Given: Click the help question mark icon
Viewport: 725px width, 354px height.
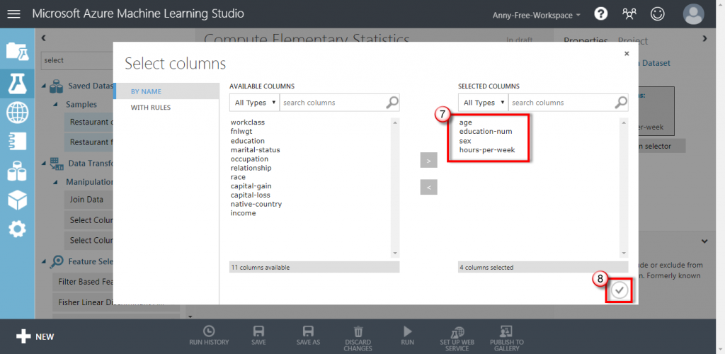Looking at the screenshot, I should point(600,14).
